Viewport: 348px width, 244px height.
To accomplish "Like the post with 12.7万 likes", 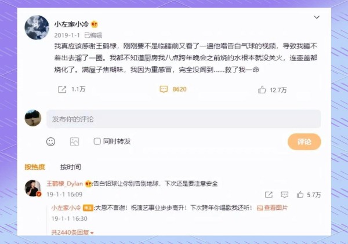I will click(x=262, y=90).
